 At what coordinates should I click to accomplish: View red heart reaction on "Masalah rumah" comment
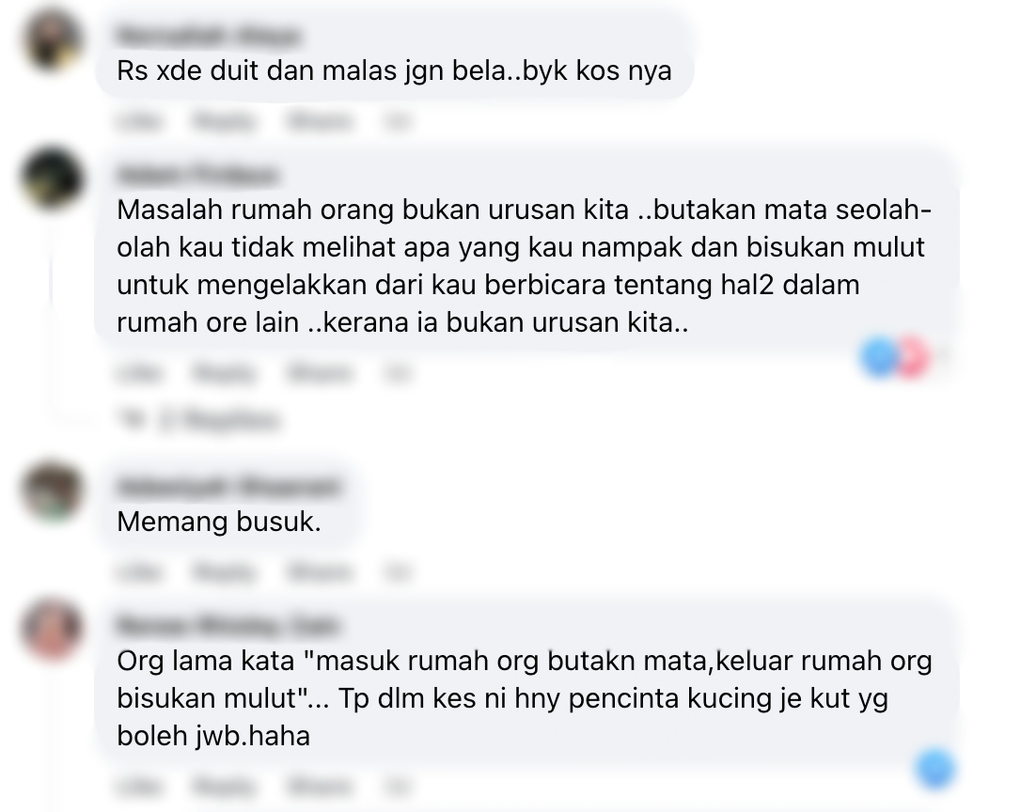tap(913, 357)
